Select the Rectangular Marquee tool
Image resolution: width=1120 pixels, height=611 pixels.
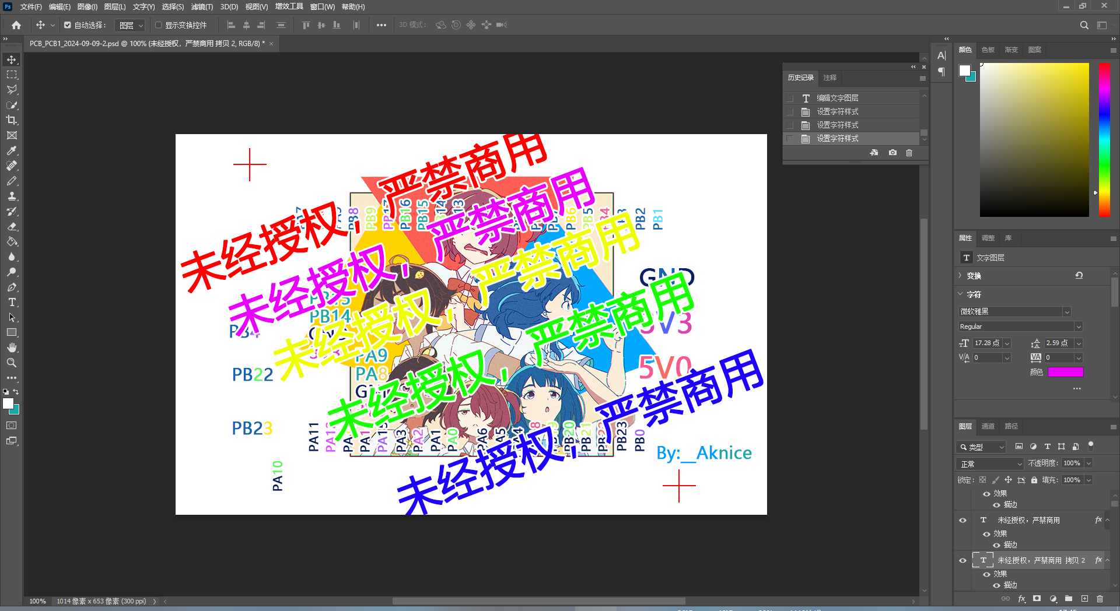[12, 75]
